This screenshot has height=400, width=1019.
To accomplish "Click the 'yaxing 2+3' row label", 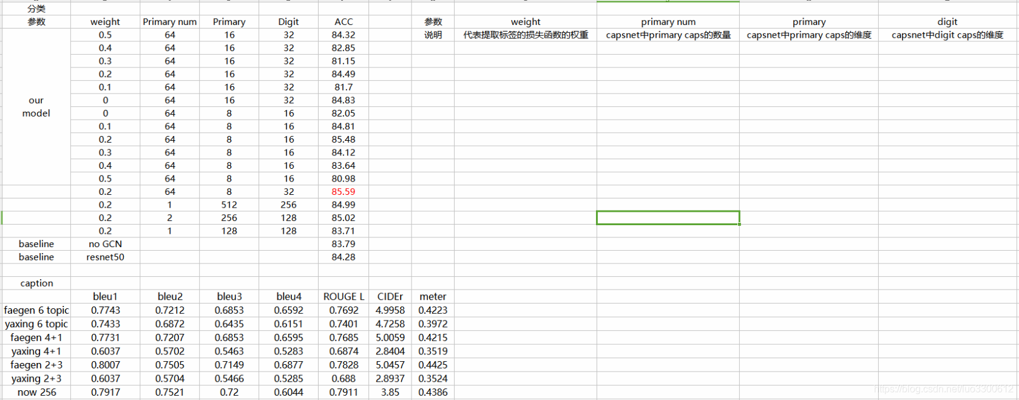I will [36, 379].
